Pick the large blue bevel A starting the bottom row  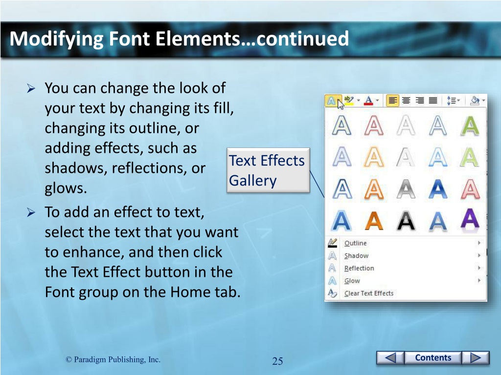pos(342,220)
